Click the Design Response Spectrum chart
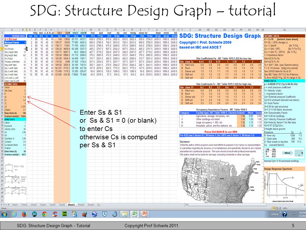Screen dimensions: 306x230 click(285, 187)
